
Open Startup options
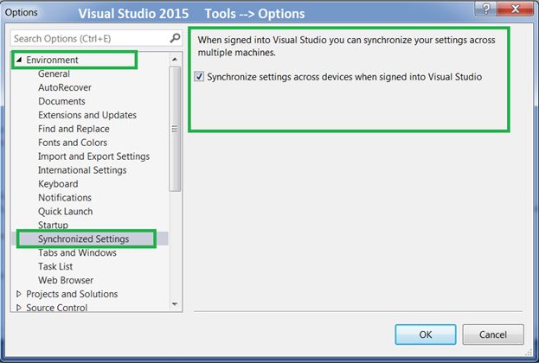point(53,225)
